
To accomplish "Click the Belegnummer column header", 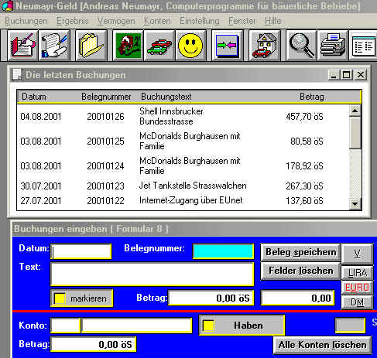I will pyautogui.click(x=106, y=97).
